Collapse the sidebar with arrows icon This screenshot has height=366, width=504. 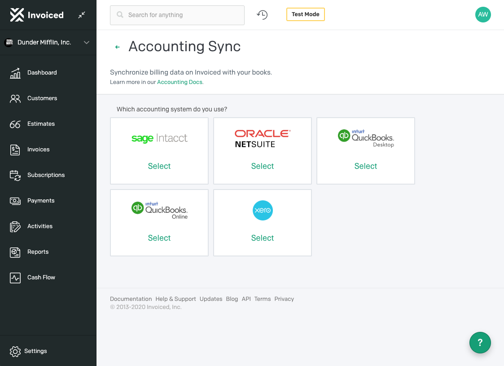[x=82, y=15]
